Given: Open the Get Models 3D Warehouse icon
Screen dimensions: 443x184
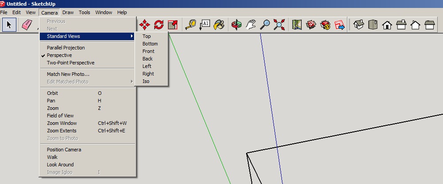Looking at the screenshot, I should click(x=311, y=25).
